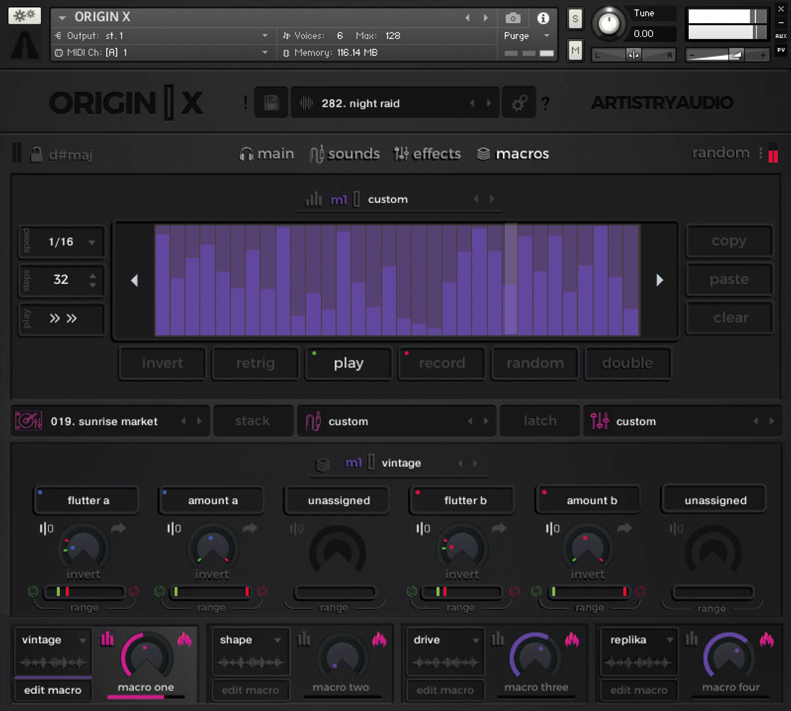The image size is (791, 711).
Task: Click the paste button
Action: point(729,279)
